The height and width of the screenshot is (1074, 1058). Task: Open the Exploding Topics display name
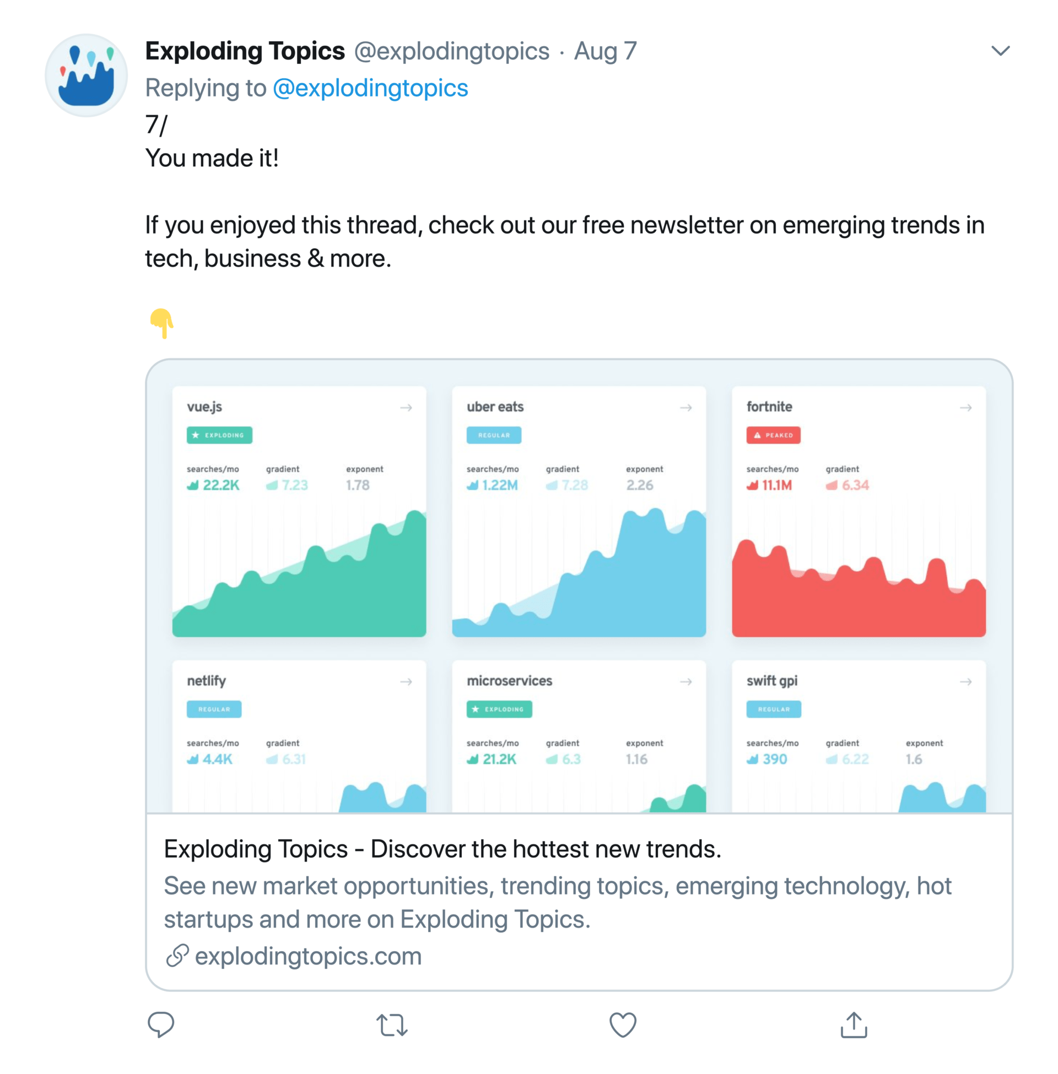(x=245, y=51)
